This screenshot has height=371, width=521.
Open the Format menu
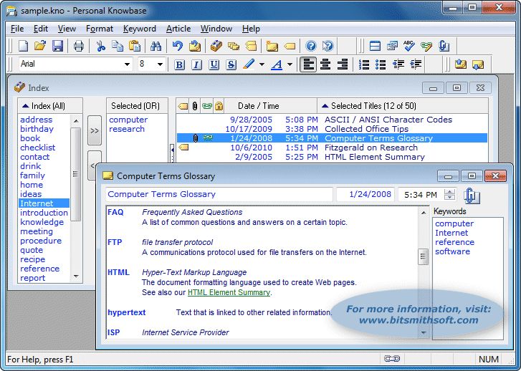[100, 29]
